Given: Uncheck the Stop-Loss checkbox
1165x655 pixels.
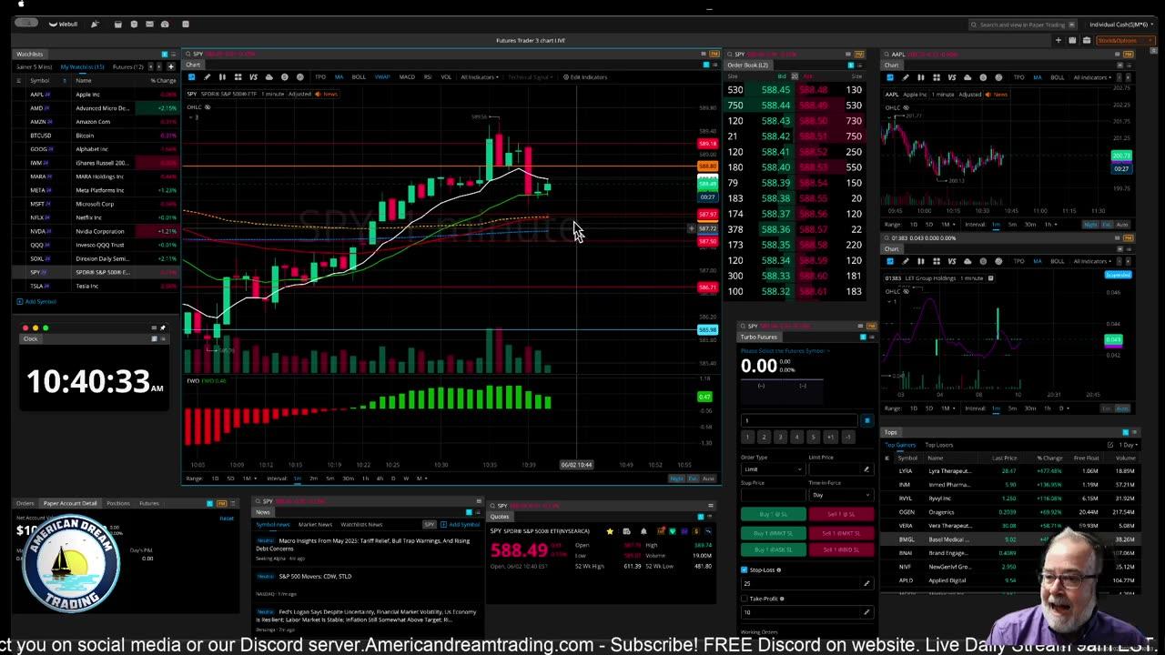Looking at the screenshot, I should 745,570.
